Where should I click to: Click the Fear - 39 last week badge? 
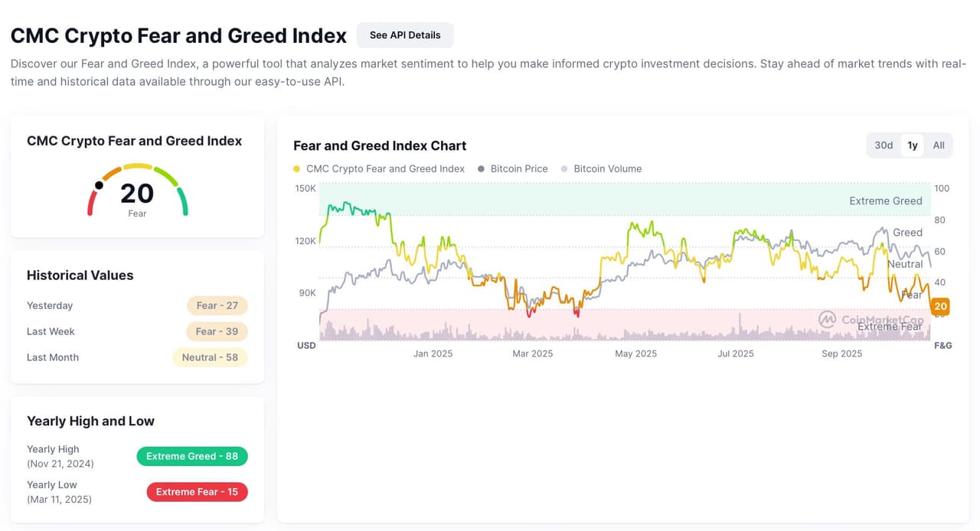[x=217, y=332]
